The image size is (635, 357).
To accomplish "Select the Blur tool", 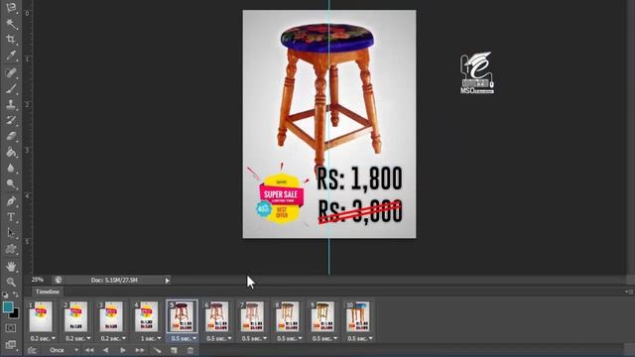I will click(x=11, y=168).
